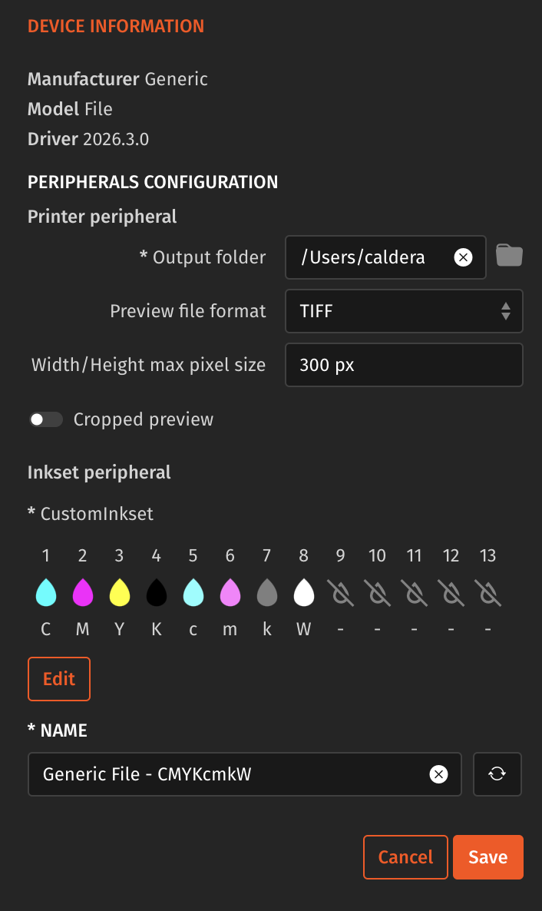The height and width of the screenshot is (911, 542).
Task: Clear the printer name field
Action: coord(438,774)
